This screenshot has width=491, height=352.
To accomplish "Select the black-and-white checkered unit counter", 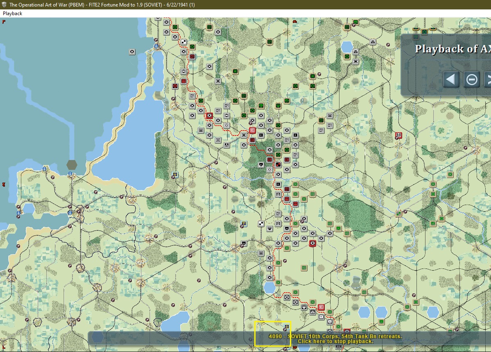I will coord(261,223).
